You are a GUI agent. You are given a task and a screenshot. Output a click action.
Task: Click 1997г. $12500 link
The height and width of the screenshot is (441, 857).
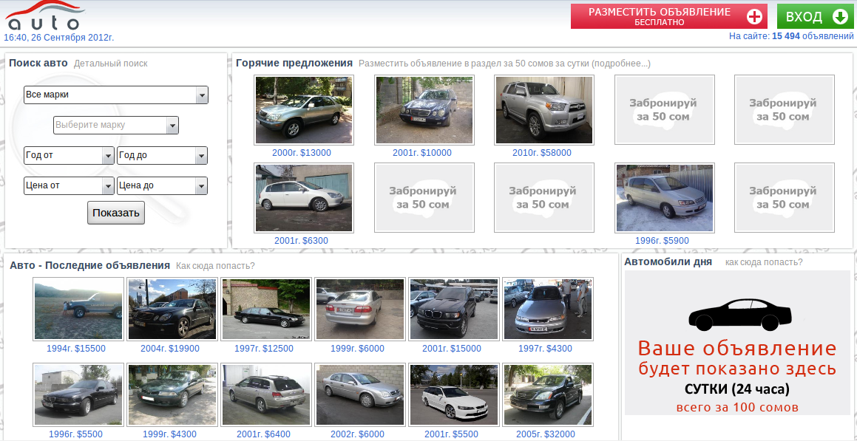[x=264, y=349]
